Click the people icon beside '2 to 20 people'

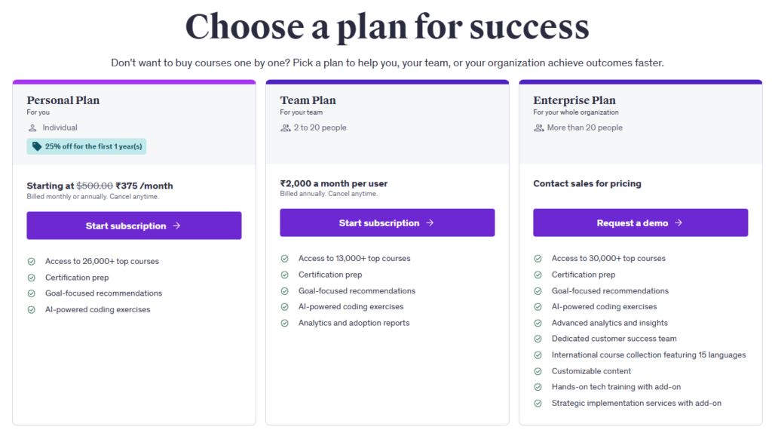coord(286,128)
